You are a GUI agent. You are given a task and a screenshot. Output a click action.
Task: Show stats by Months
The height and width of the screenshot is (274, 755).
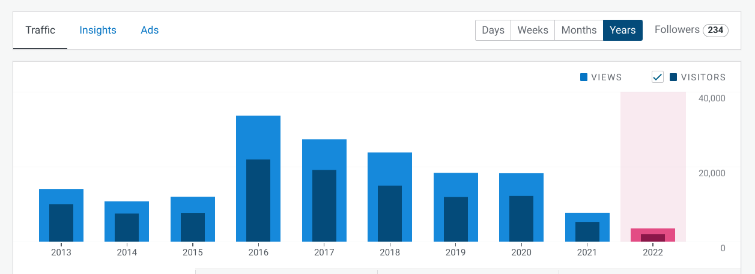coord(579,30)
